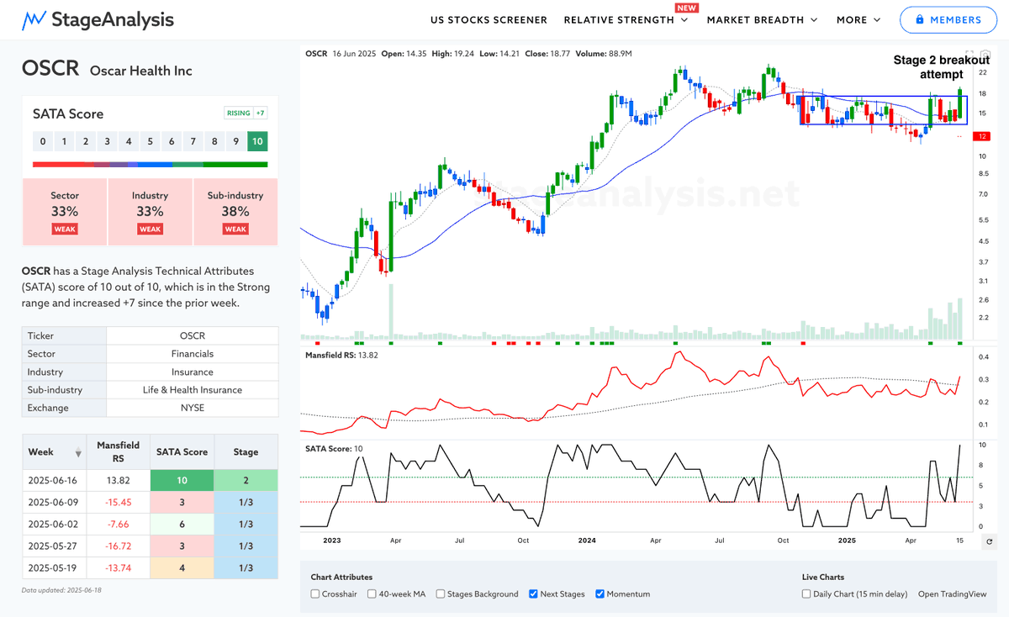Image resolution: width=1009 pixels, height=617 pixels.
Task: Click the NYSE exchange value
Action: tap(193, 408)
